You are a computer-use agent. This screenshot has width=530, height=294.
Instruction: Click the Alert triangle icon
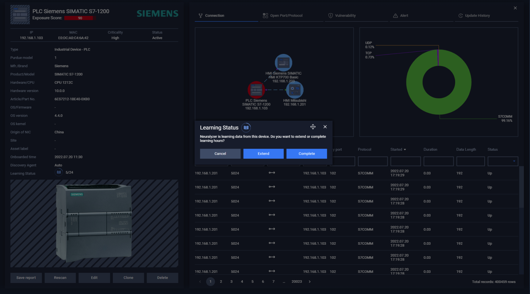click(395, 16)
